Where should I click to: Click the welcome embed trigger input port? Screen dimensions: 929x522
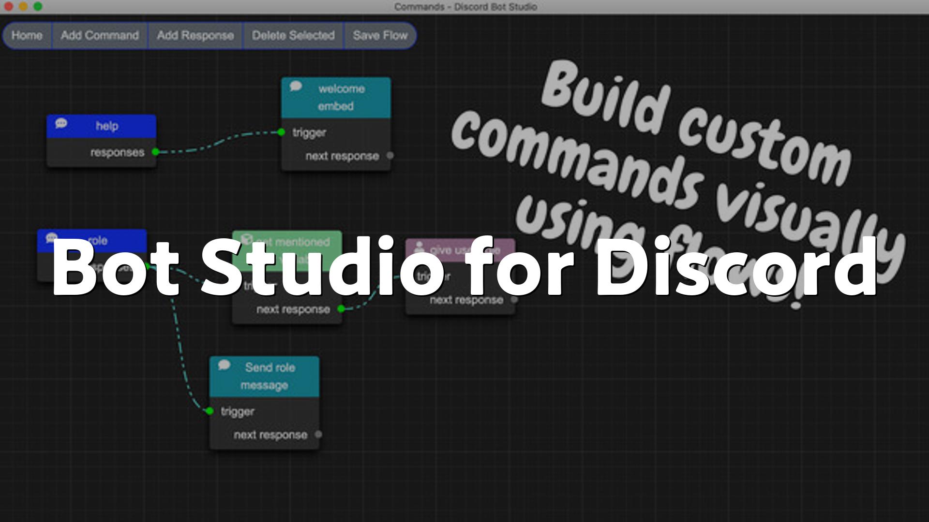point(281,132)
